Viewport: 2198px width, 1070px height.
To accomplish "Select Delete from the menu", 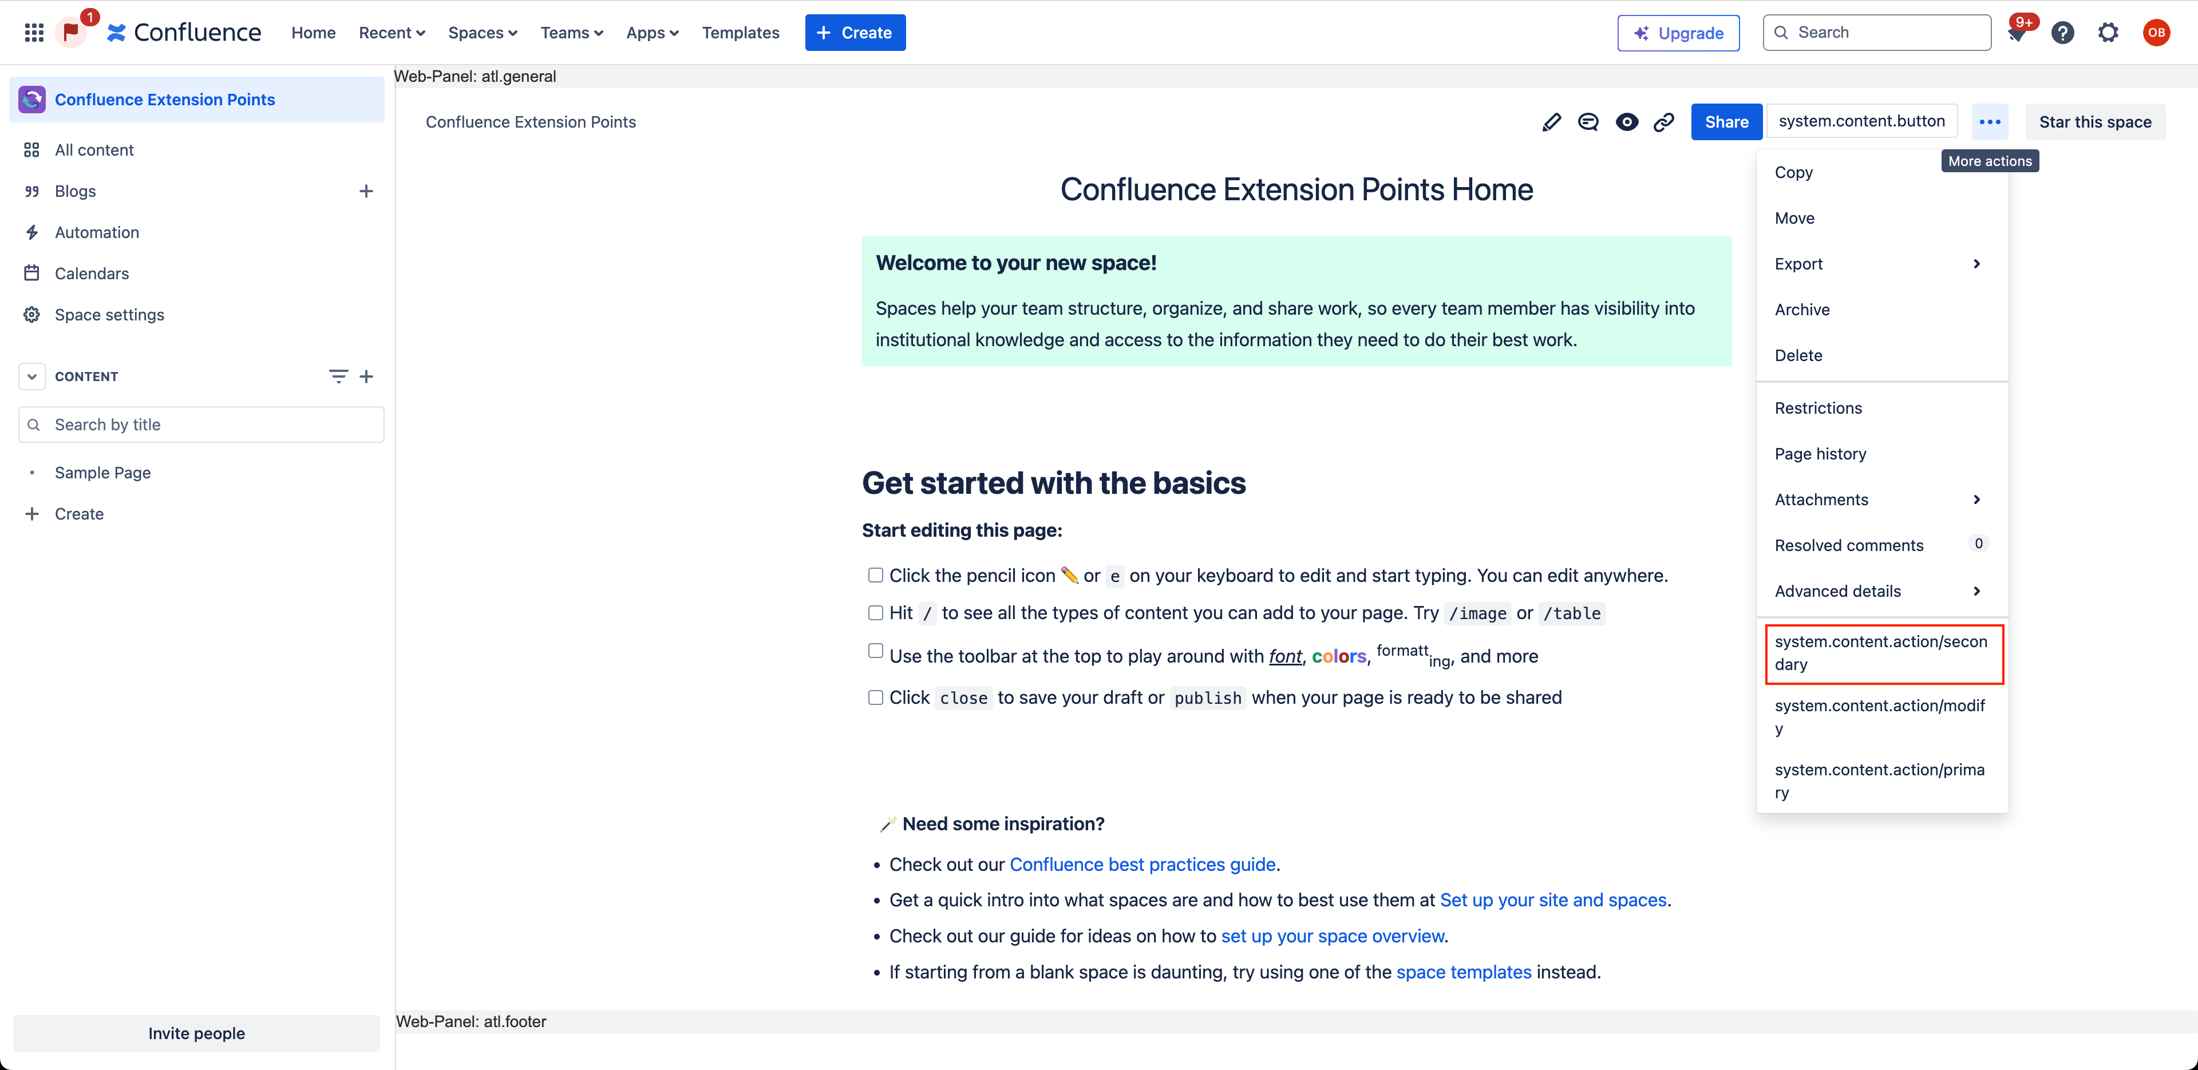I will coord(1881,355).
